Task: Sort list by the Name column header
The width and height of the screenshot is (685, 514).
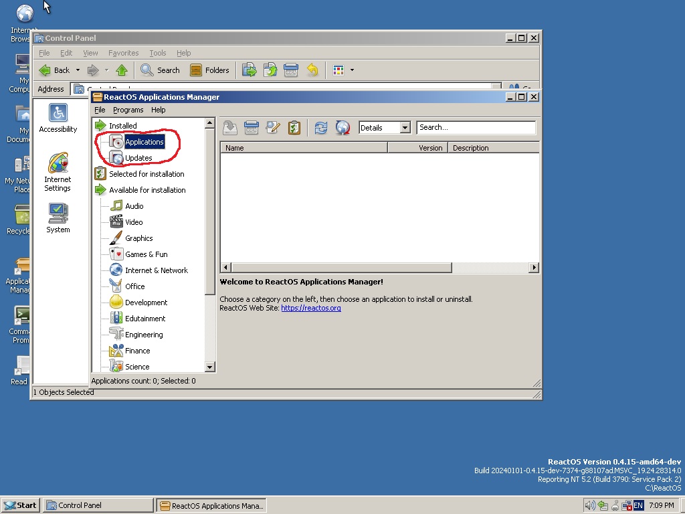Action: coord(304,148)
